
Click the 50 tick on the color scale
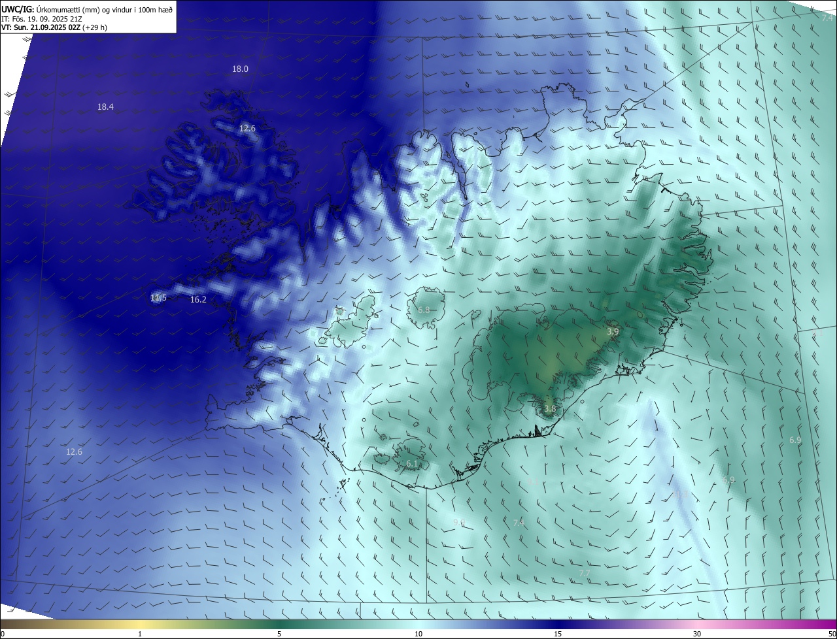pos(832,634)
